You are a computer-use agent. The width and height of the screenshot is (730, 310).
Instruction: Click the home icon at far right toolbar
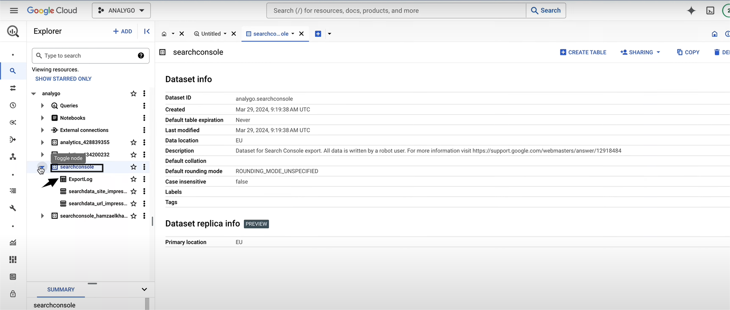coord(714,34)
